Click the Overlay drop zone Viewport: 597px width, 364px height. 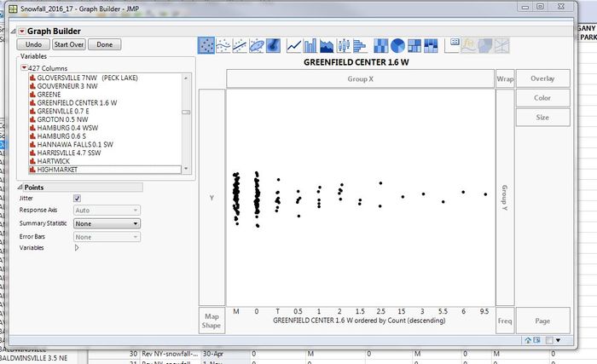point(542,78)
